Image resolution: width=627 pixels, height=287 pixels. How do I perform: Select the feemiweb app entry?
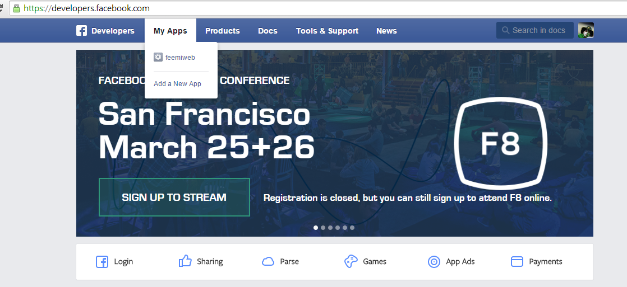174,58
